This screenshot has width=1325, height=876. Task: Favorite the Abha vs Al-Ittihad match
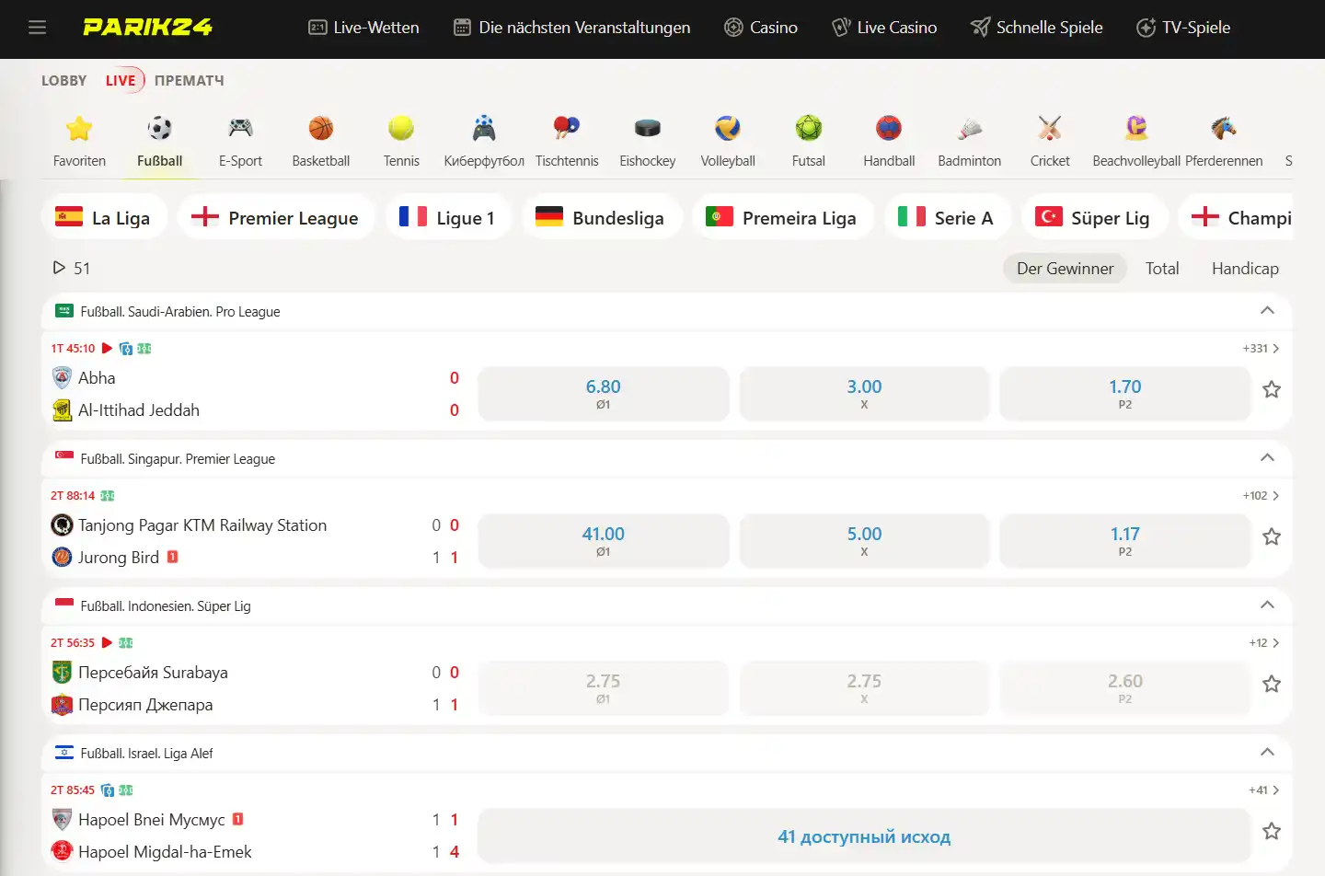(1272, 389)
